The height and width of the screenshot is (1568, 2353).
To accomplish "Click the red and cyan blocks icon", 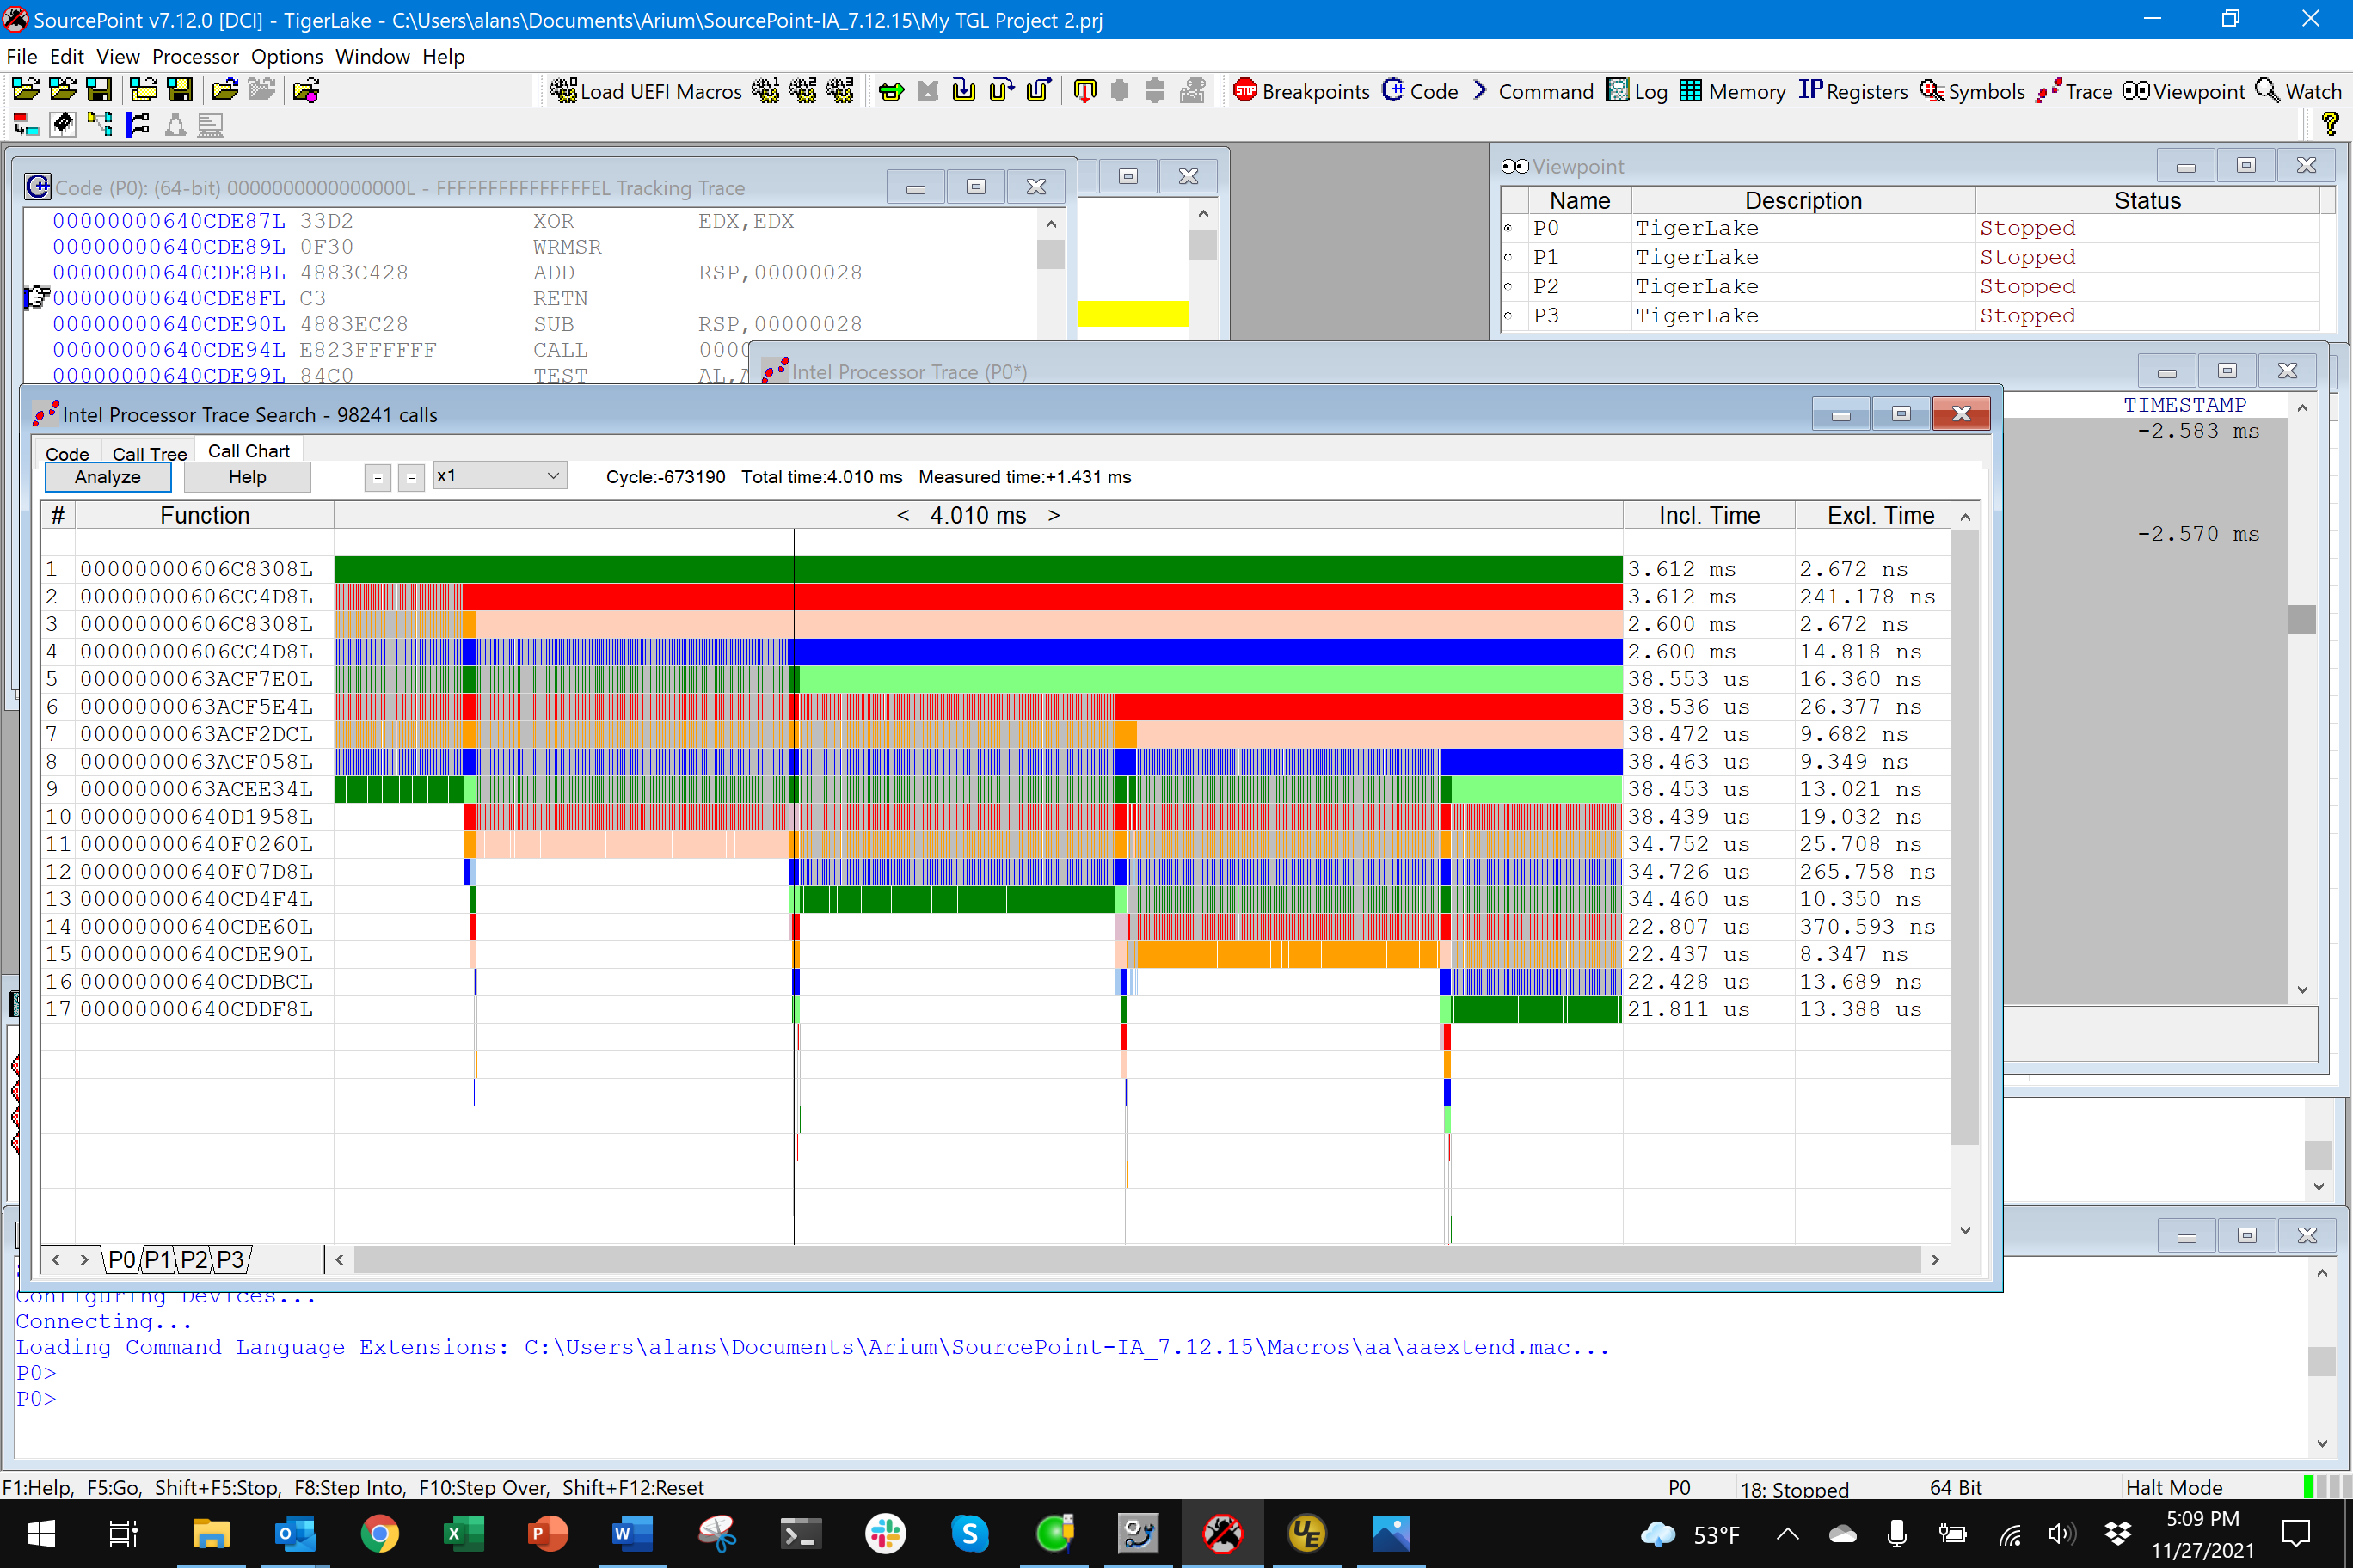I will pyautogui.click(x=26, y=125).
